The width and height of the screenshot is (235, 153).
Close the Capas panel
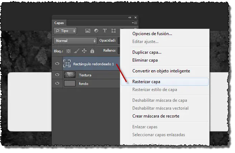point(136,18)
